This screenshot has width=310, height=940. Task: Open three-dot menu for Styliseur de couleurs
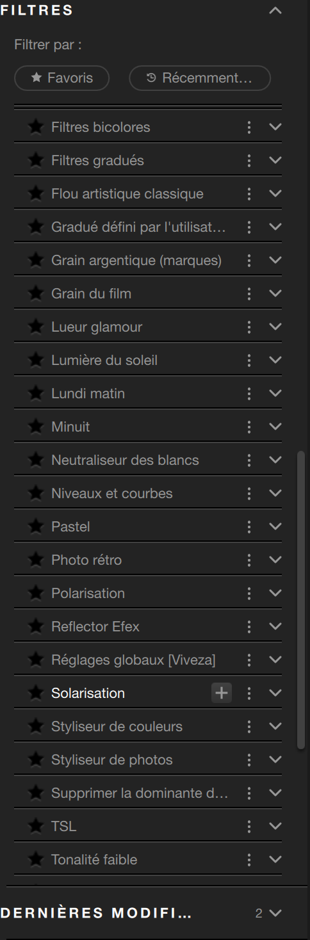tap(249, 726)
